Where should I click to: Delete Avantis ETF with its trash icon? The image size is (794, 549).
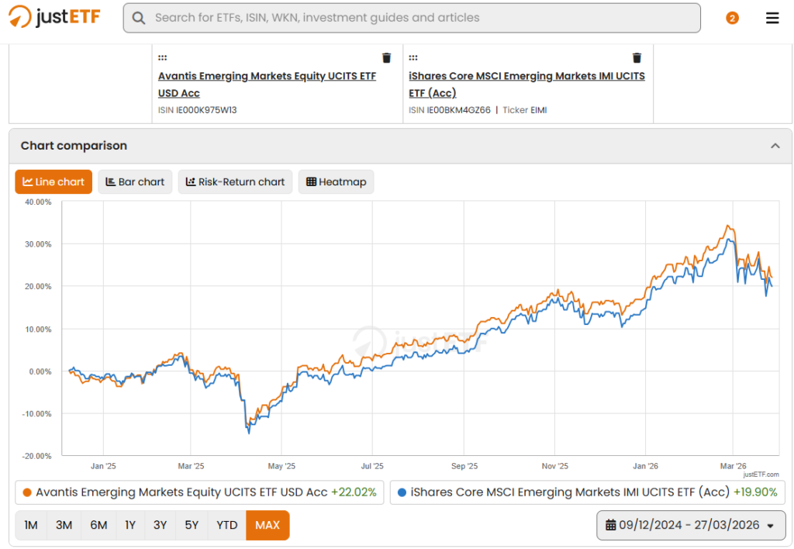(x=386, y=57)
